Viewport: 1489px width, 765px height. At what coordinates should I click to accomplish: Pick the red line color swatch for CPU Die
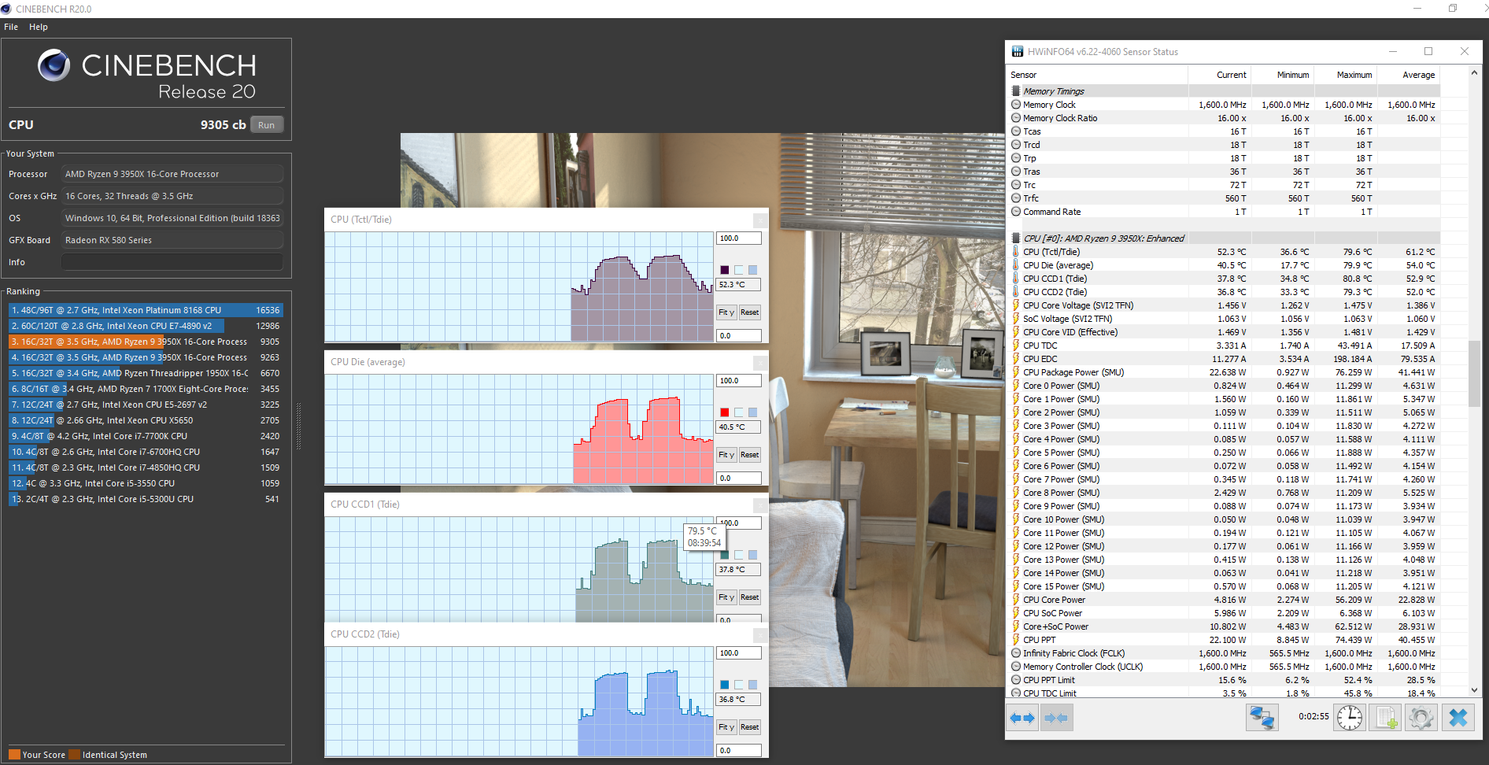pyautogui.click(x=724, y=412)
